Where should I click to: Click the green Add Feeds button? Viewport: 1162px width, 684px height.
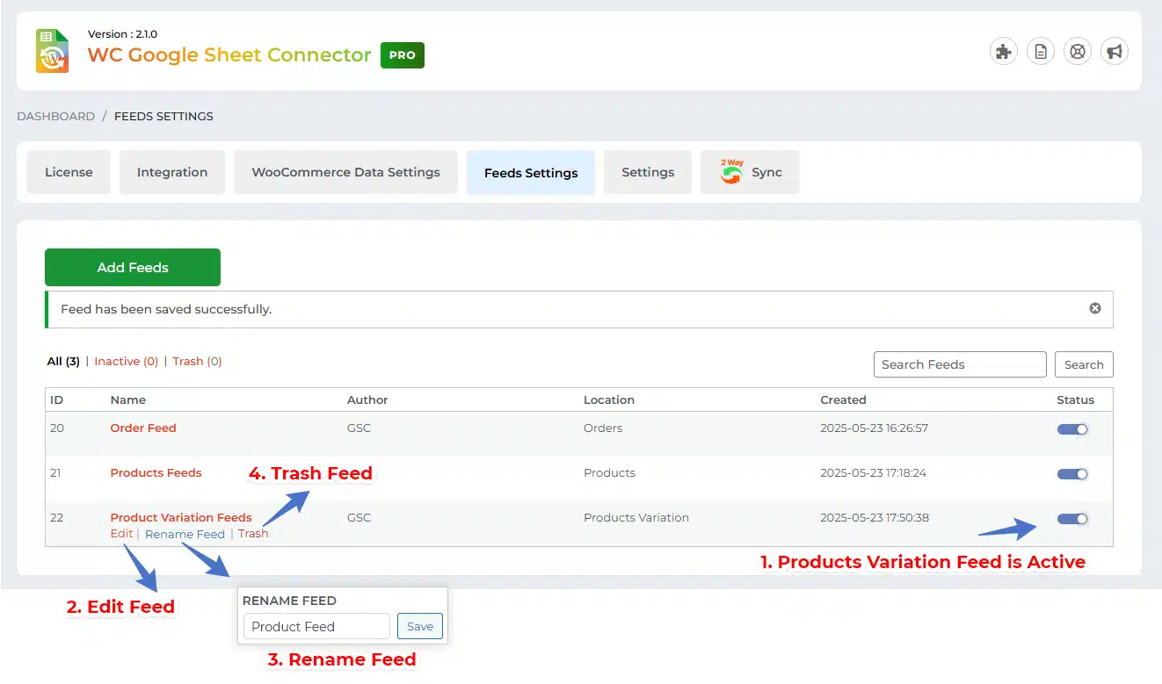(133, 268)
